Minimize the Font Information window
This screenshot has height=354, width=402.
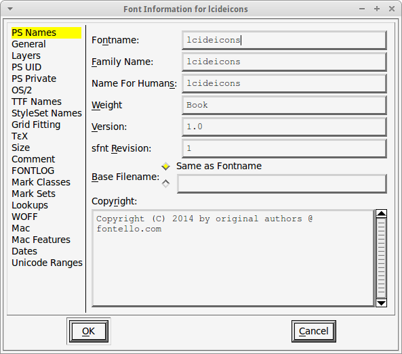(x=362, y=9)
